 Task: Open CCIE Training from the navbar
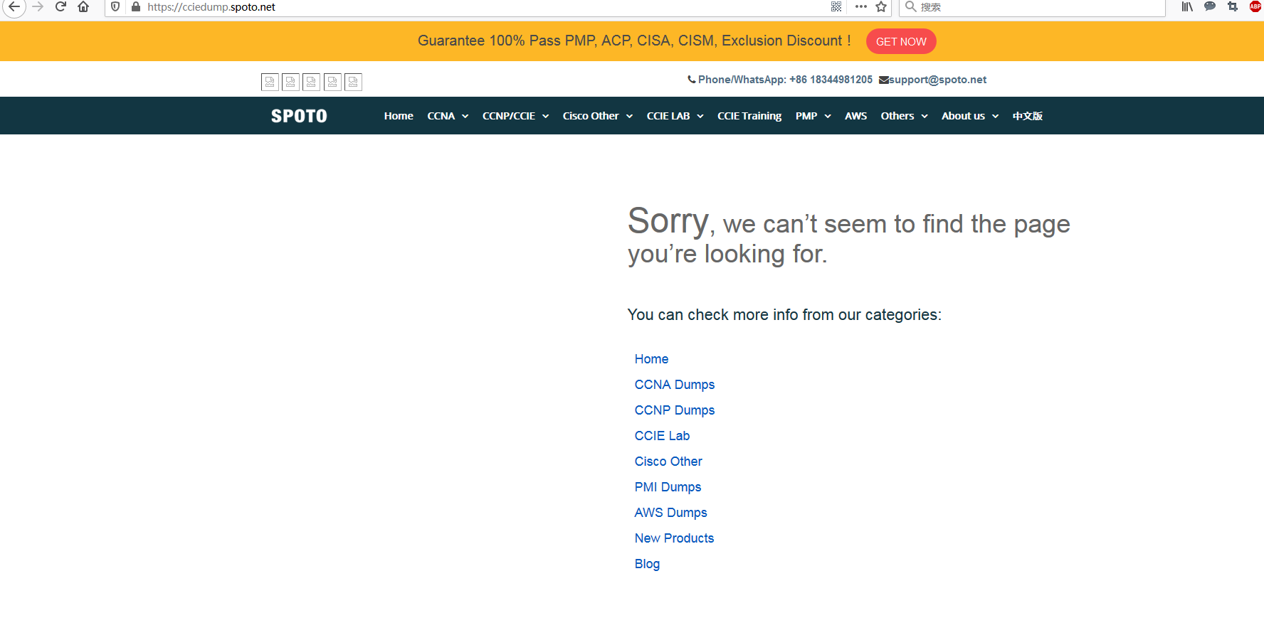(x=749, y=116)
